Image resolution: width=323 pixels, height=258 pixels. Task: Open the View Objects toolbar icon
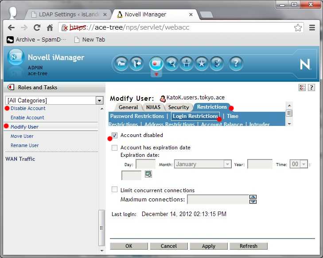coord(171,64)
